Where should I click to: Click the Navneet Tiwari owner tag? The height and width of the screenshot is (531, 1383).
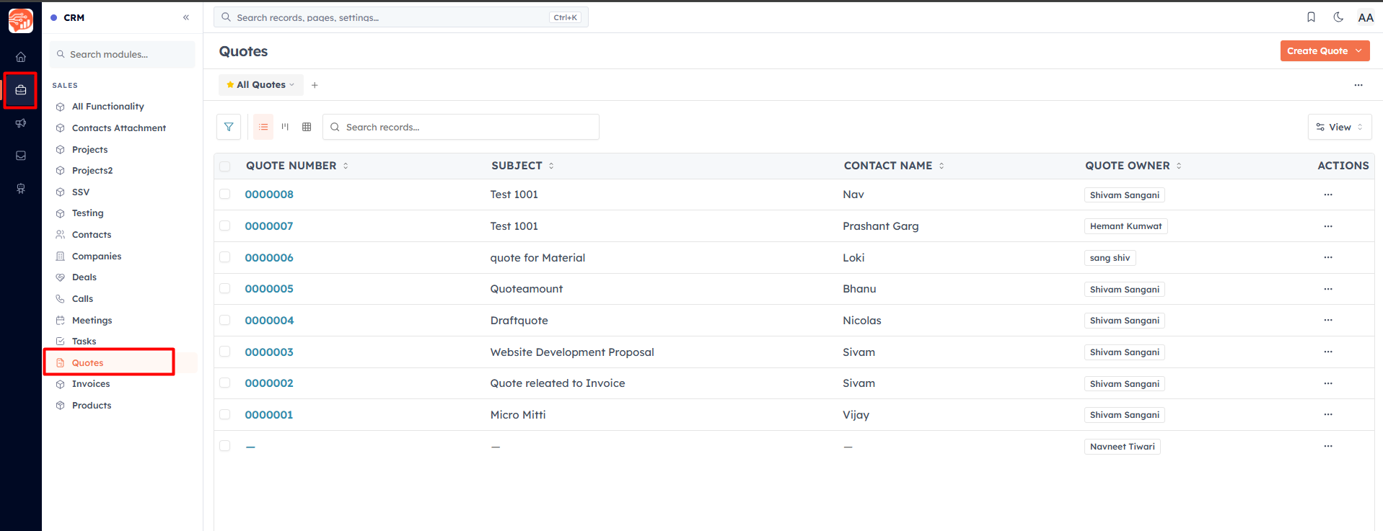point(1122,447)
